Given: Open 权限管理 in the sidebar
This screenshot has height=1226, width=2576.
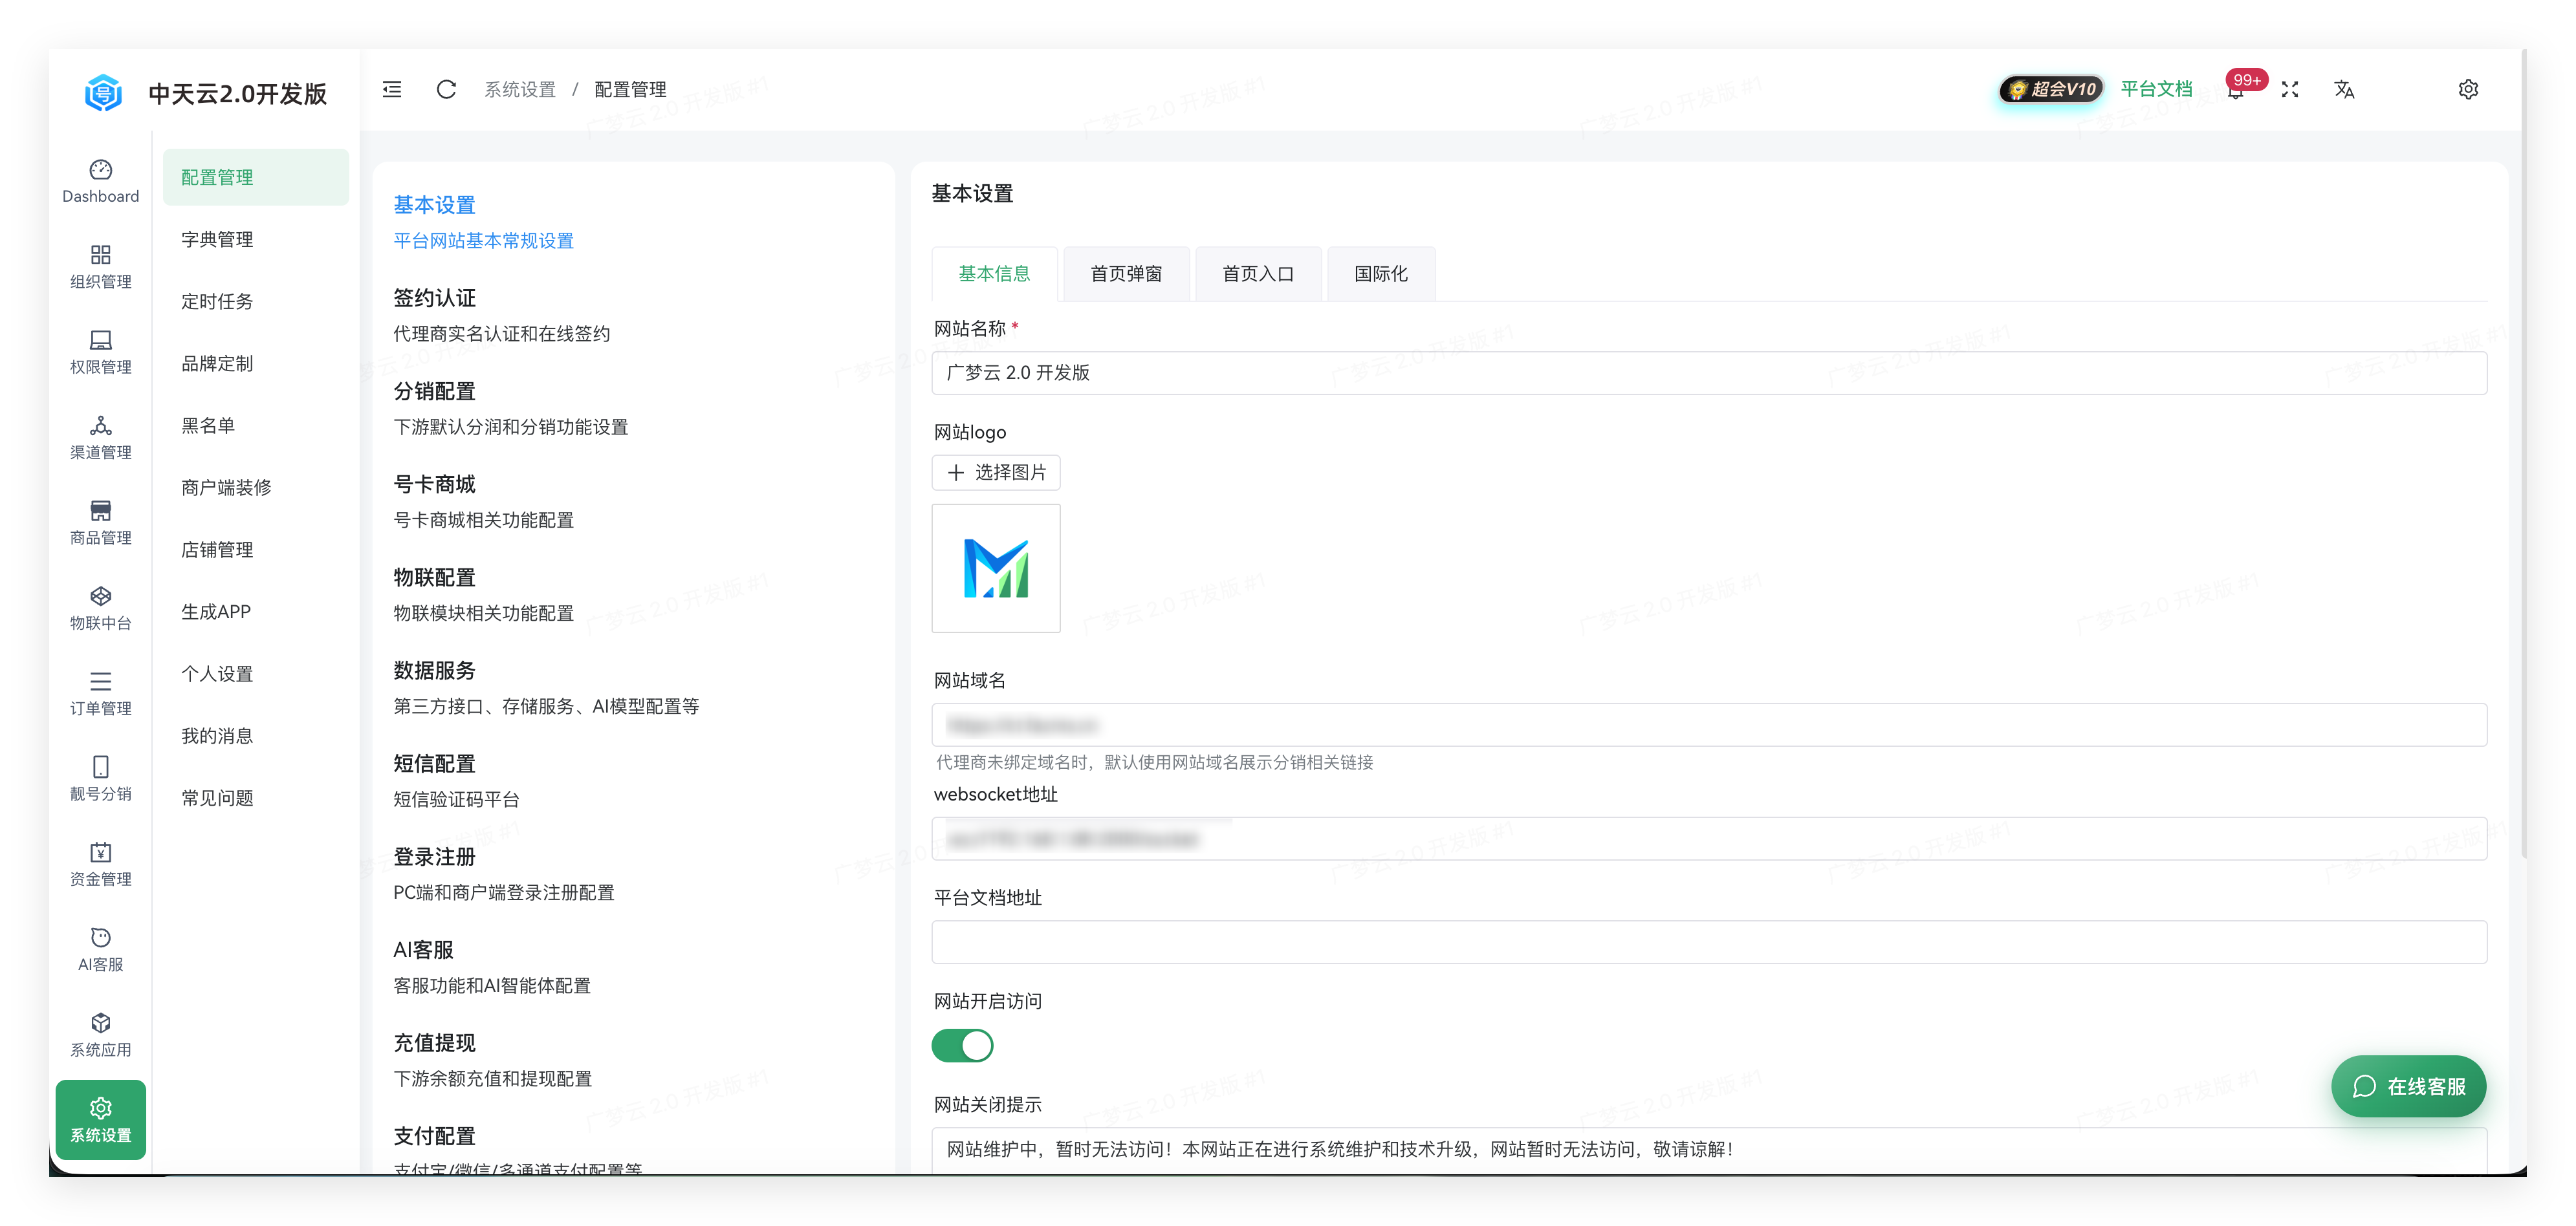Looking at the screenshot, I should 100,352.
